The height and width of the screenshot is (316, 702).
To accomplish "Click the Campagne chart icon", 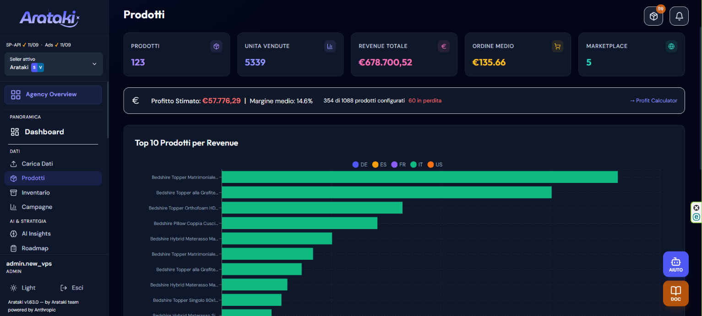I will [x=13, y=207].
